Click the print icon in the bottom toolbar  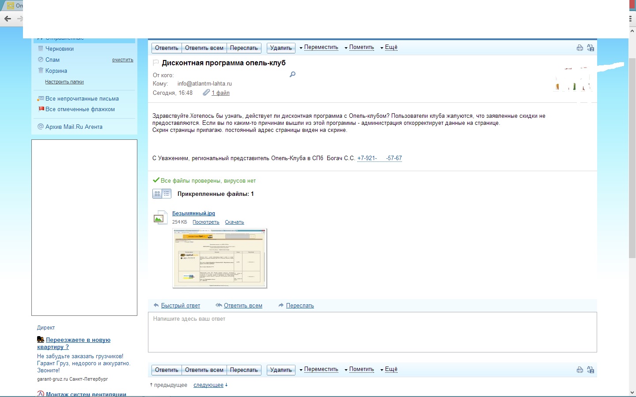coord(579,370)
